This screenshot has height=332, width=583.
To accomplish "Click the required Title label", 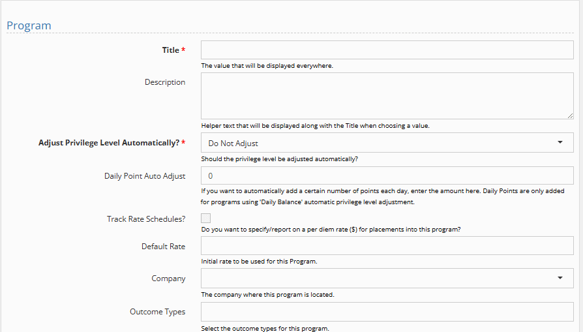I will click(x=170, y=50).
